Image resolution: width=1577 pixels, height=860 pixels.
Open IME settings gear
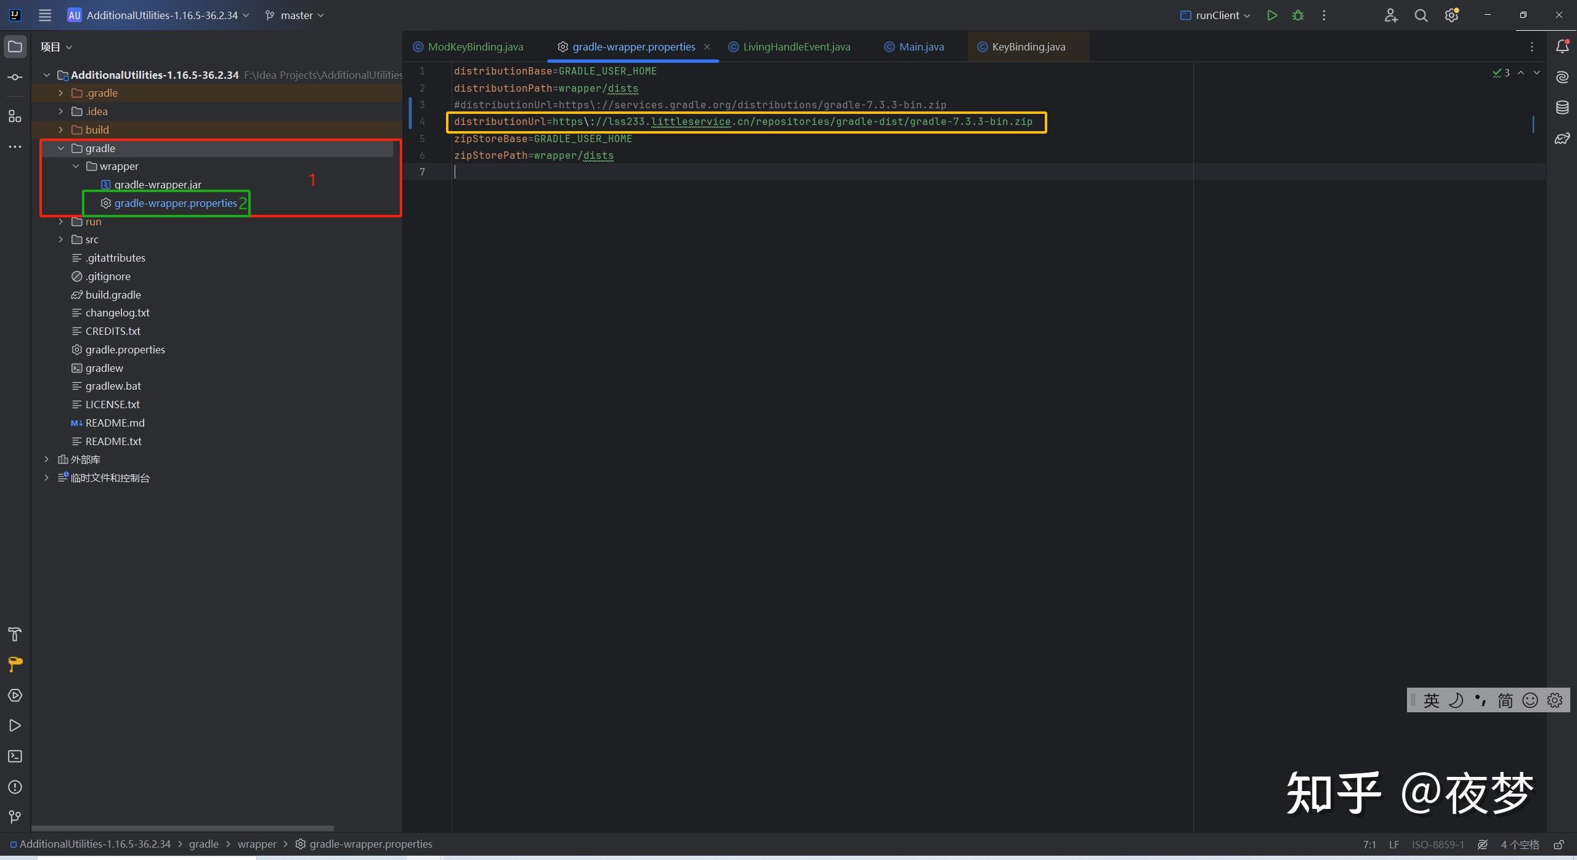coord(1555,701)
